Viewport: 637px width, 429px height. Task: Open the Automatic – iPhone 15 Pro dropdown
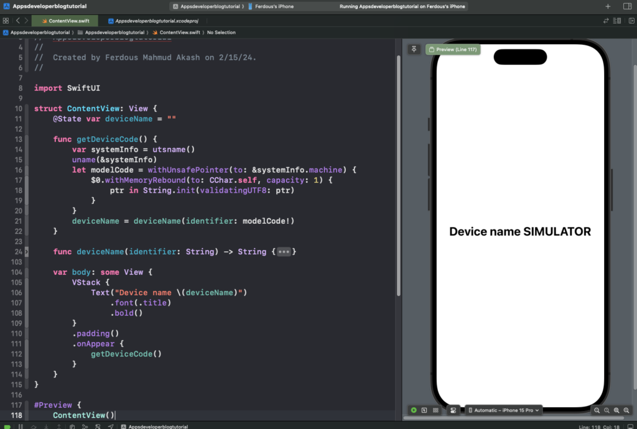[504, 410]
